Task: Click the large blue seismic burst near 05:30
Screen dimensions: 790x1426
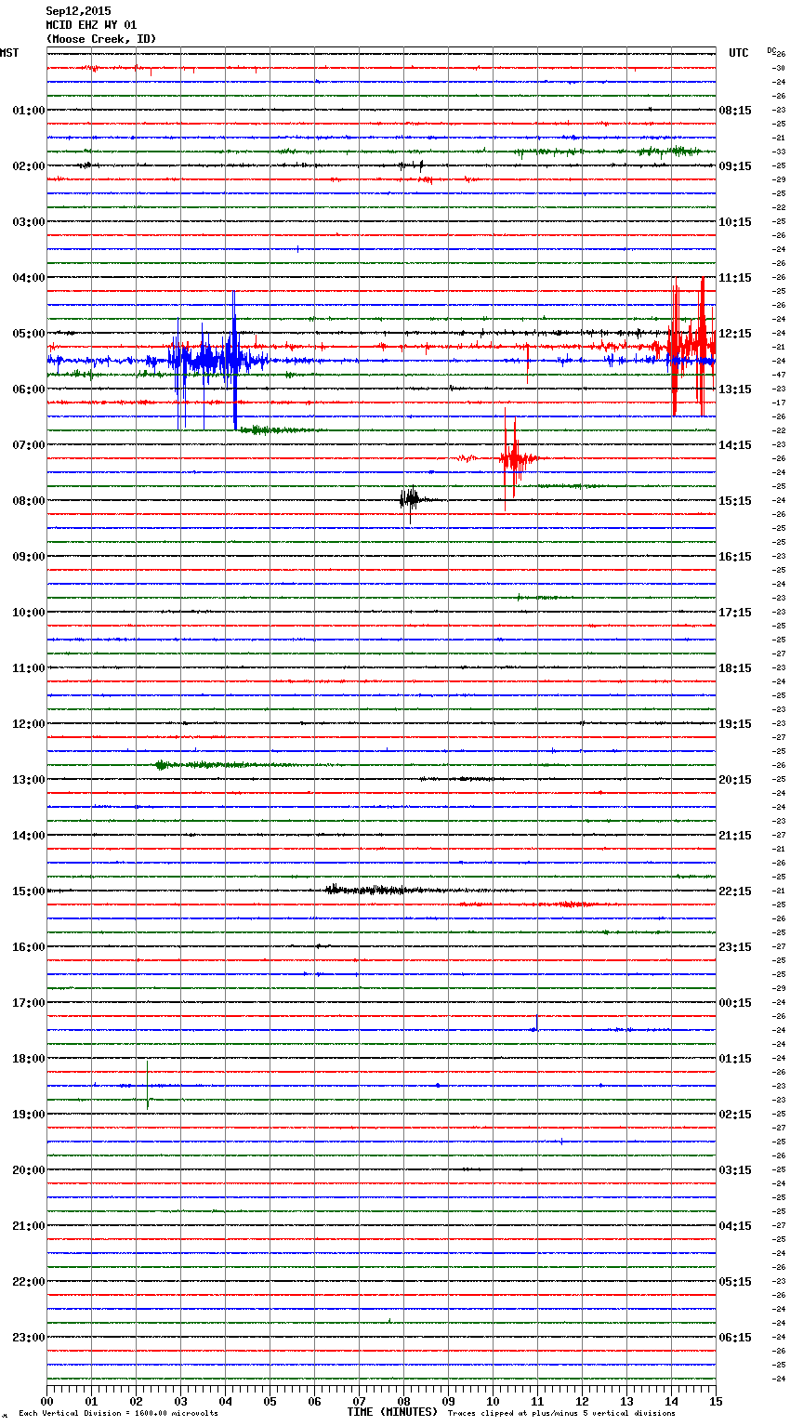Action: [206, 359]
